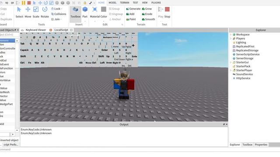
Task: Switch to the TERRAIN ribbon tab
Action: click(124, 3)
